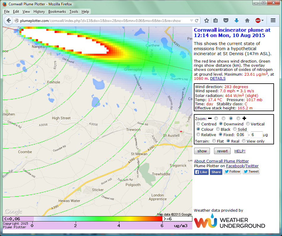Open the Adblock Plus dropdown arrow
This screenshot has height=236, width=282.
(x=263, y=21)
